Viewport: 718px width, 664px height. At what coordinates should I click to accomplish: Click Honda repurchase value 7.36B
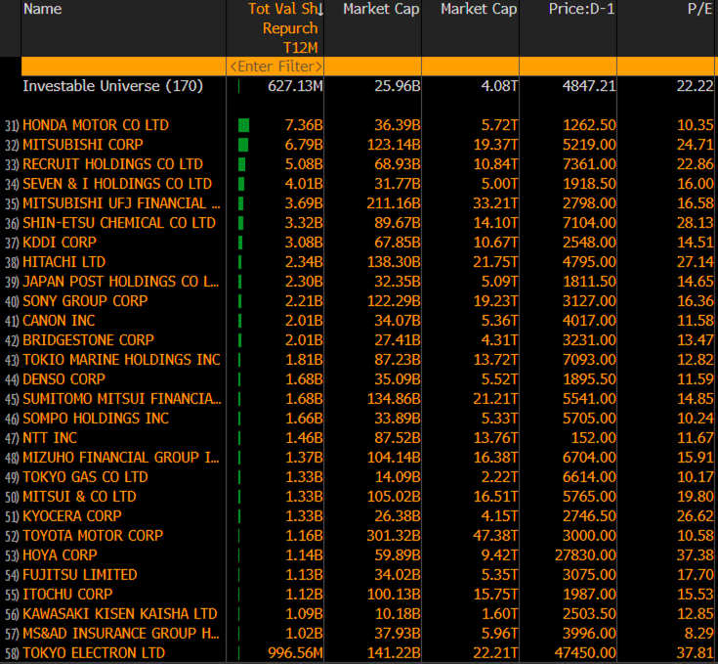click(304, 124)
